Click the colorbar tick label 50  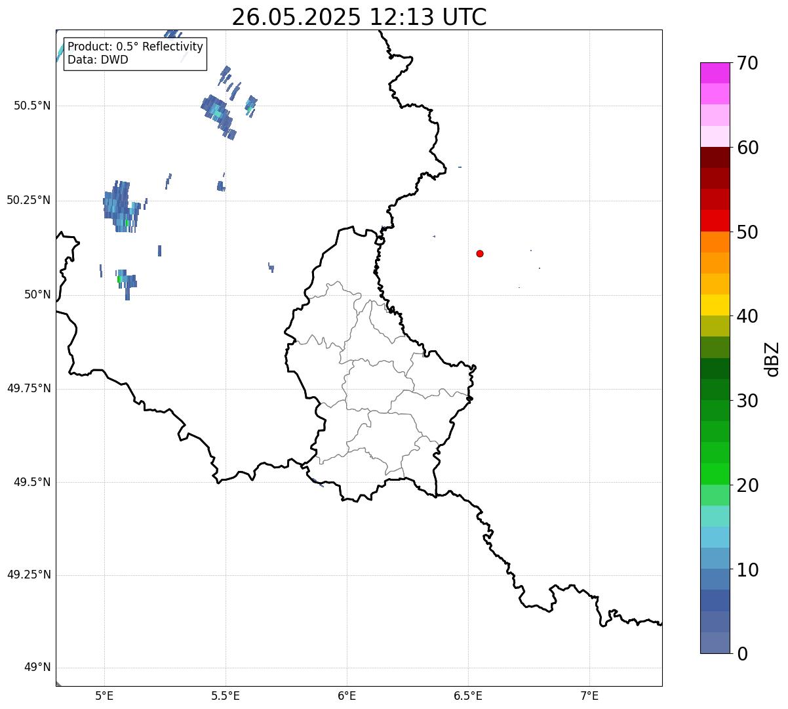(x=747, y=232)
